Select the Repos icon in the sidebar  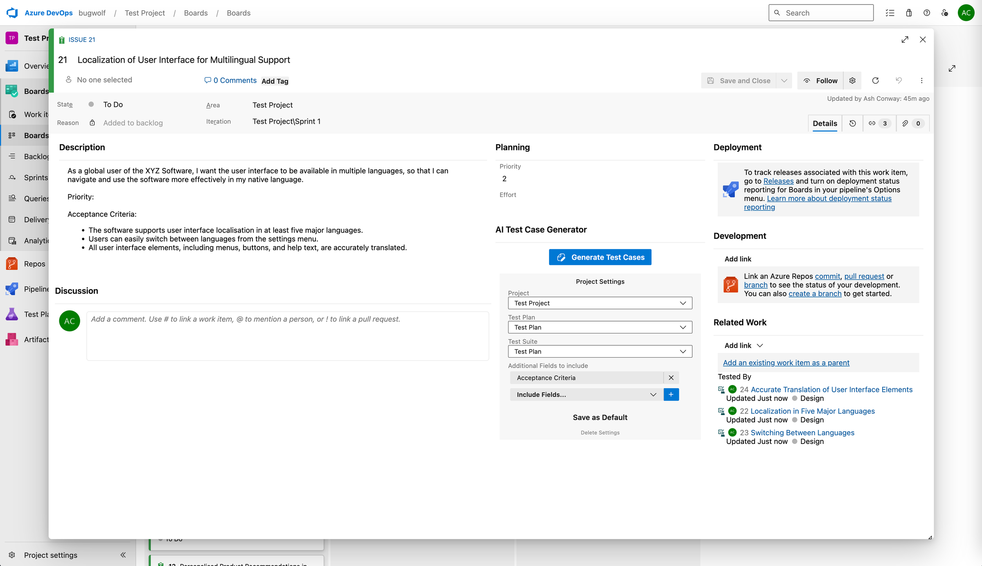pyautogui.click(x=12, y=264)
